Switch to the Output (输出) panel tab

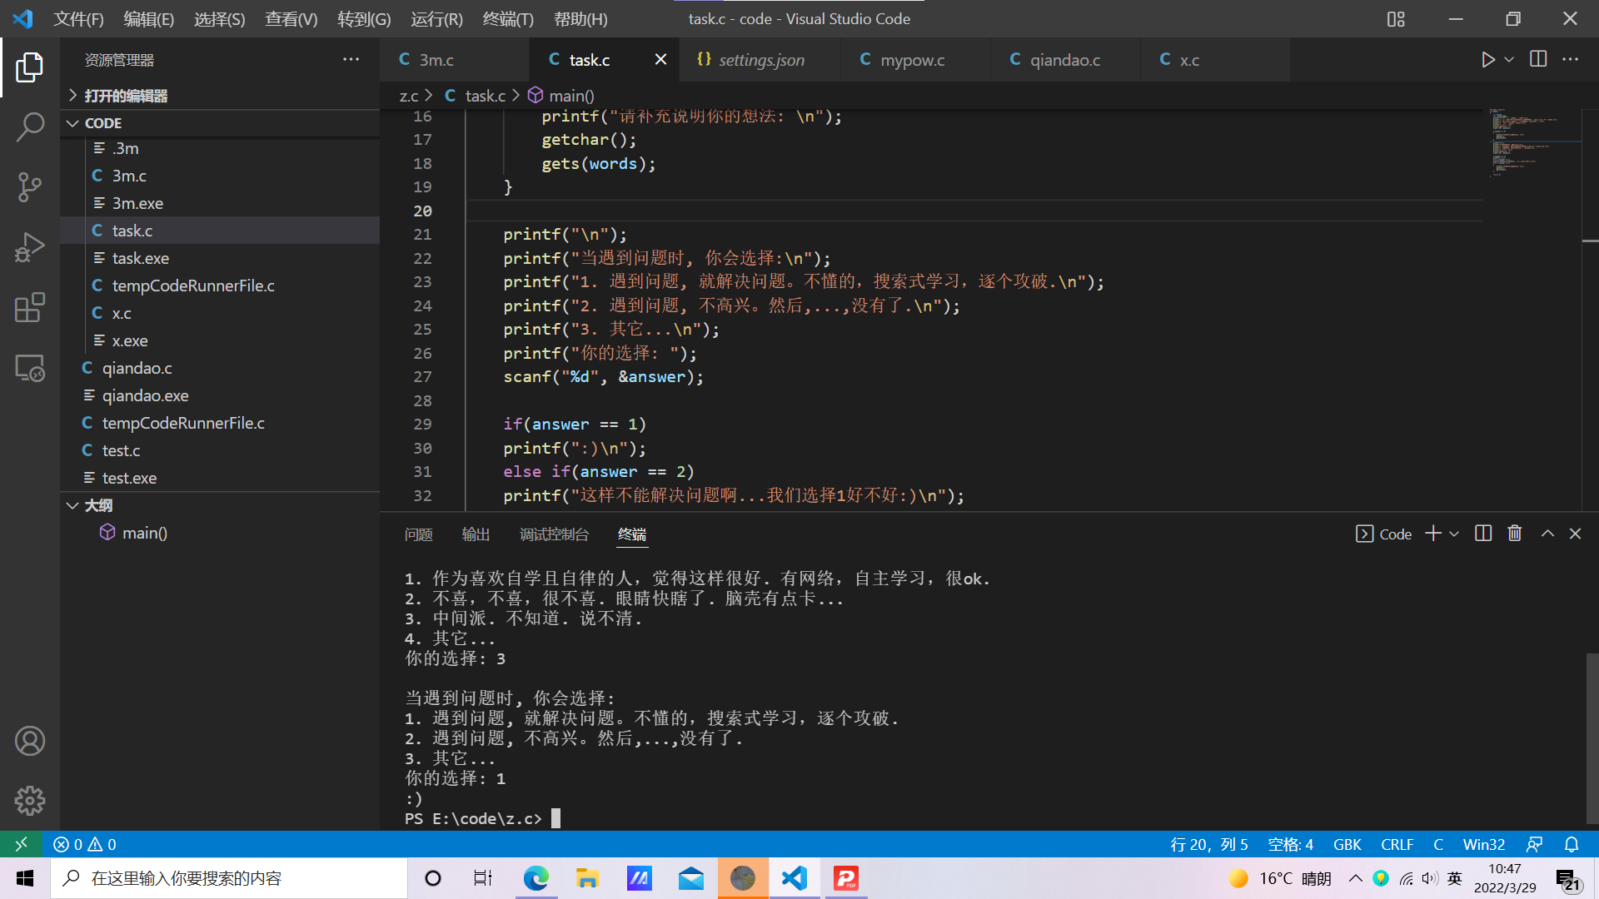476,534
